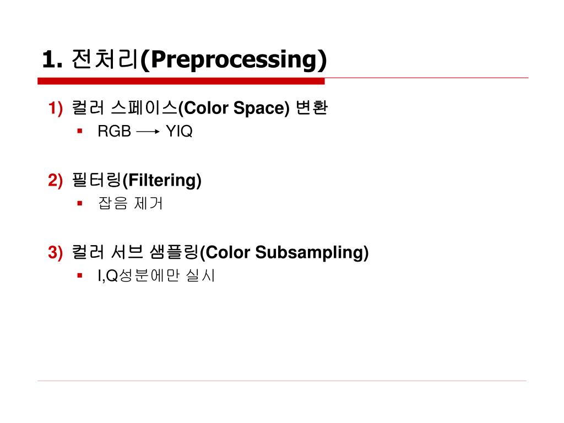Click the word Filtering in parentheses
The width and height of the screenshot is (564, 423).
click(x=162, y=180)
